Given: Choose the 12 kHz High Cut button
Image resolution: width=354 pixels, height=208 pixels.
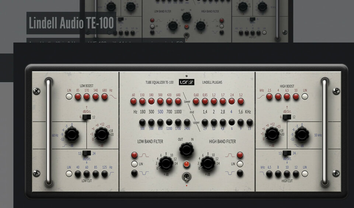Looking at the screenshot, I should (296, 174).
